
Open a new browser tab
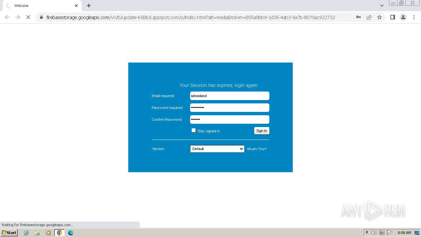[89, 6]
